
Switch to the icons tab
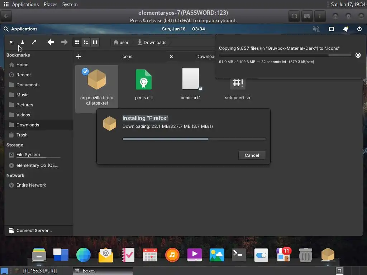[x=127, y=57]
